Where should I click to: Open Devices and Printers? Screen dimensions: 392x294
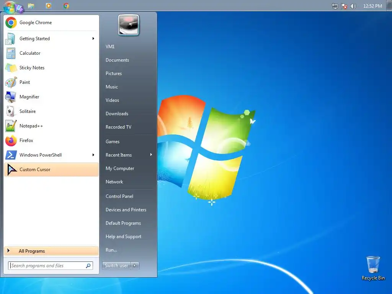tap(126, 209)
